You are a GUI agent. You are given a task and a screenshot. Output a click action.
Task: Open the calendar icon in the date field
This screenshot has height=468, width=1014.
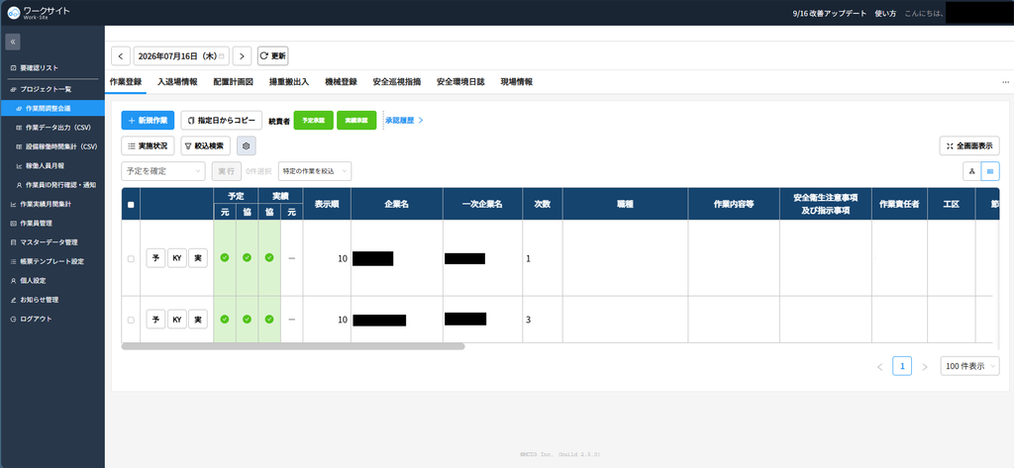click(x=222, y=56)
